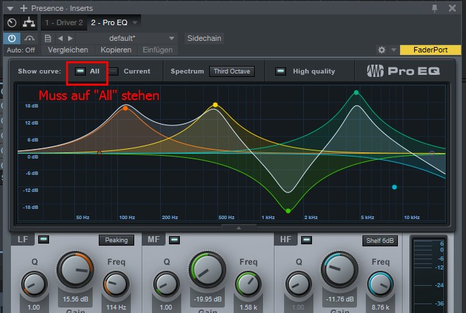This screenshot has height=313, width=466.
Task: Select the green MF node at bottom
Action: pyautogui.click(x=288, y=211)
